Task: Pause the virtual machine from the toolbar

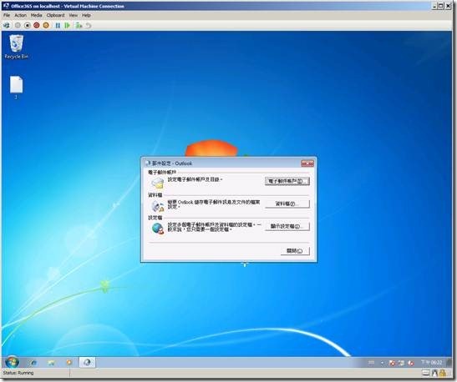Action: (58, 26)
